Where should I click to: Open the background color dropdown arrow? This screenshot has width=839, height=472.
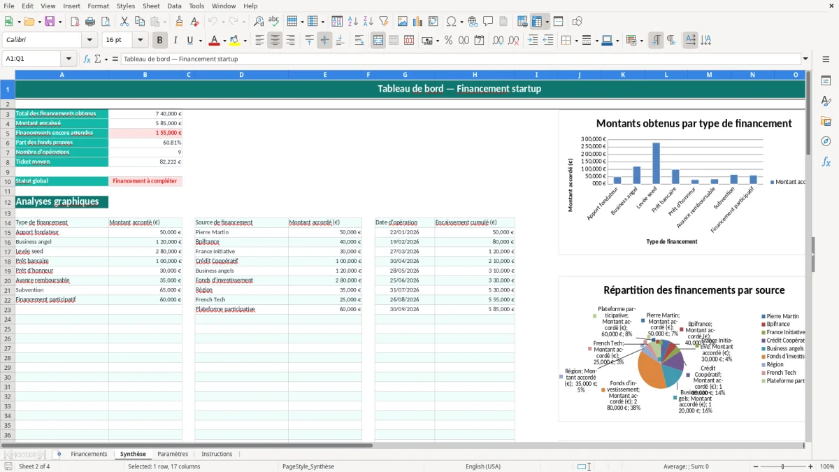(x=245, y=41)
